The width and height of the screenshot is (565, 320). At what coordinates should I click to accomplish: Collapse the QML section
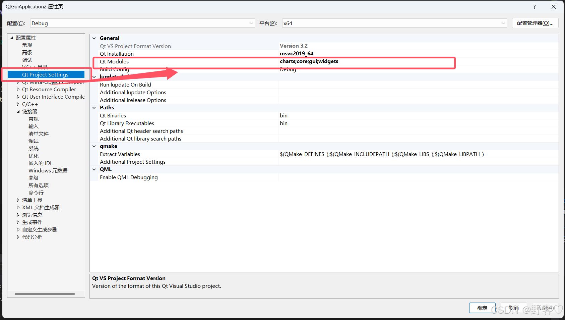[x=94, y=169]
